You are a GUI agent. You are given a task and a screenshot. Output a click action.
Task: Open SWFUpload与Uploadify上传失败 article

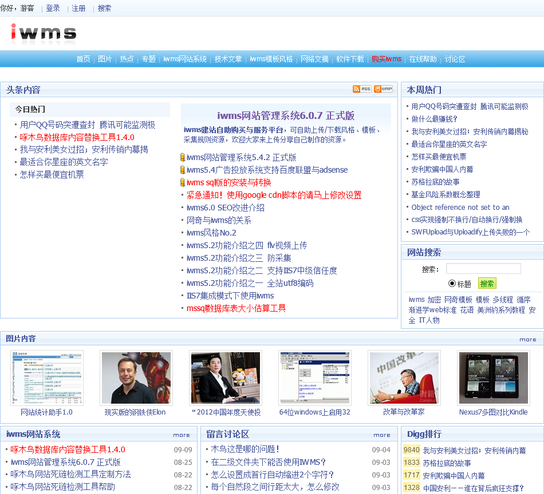[x=471, y=232]
